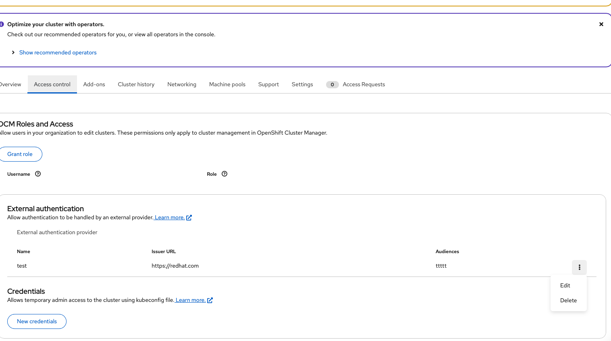The width and height of the screenshot is (611, 341).
Task: Choose Edit from the provider actions menu
Action: coord(565,285)
